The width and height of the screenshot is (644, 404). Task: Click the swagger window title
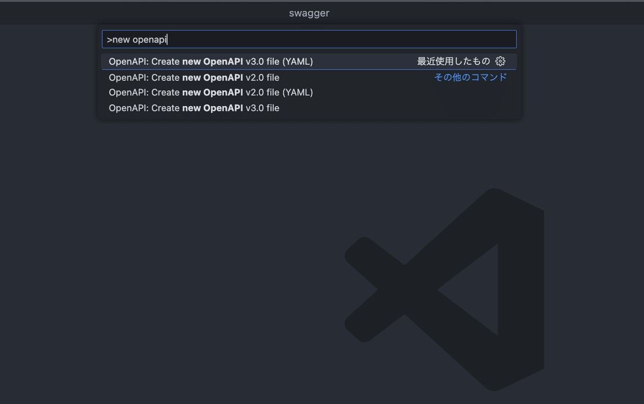(x=309, y=13)
